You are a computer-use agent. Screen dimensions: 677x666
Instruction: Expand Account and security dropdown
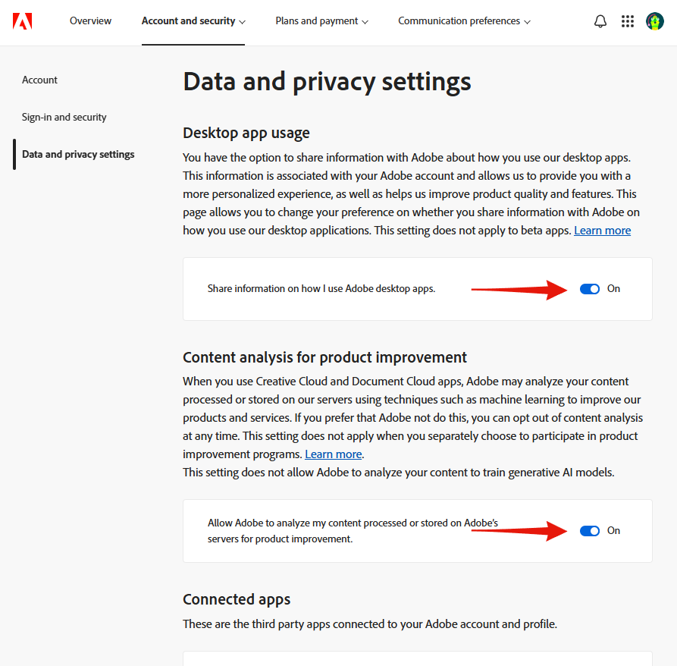tap(193, 21)
